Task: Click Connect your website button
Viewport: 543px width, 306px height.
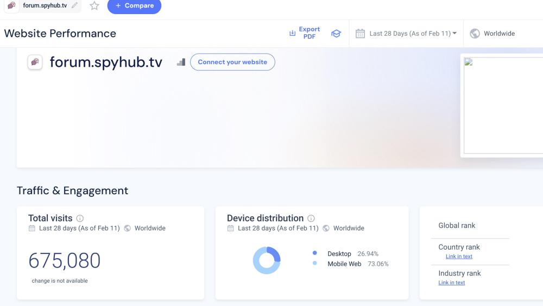Action: pyautogui.click(x=232, y=62)
